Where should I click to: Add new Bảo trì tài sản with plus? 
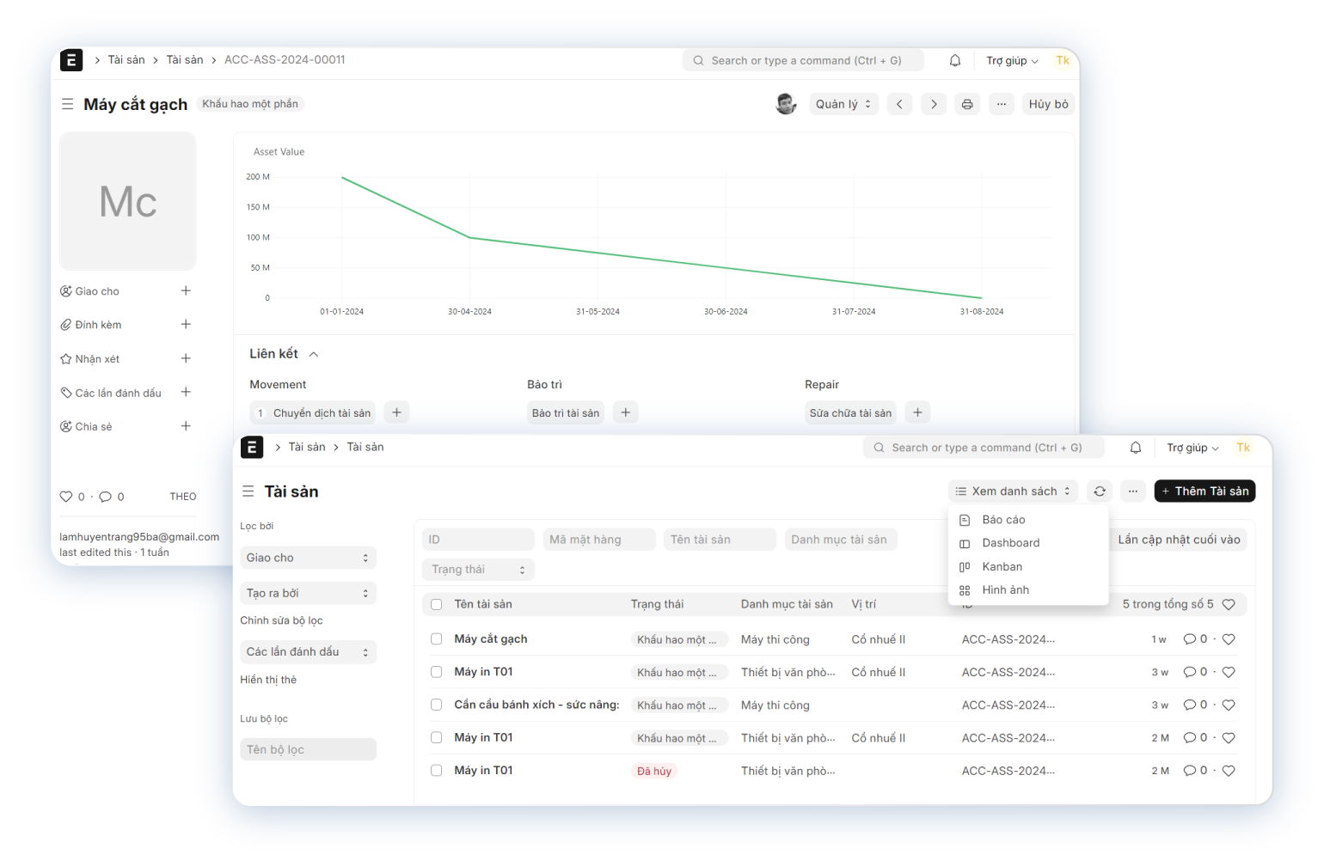click(626, 412)
